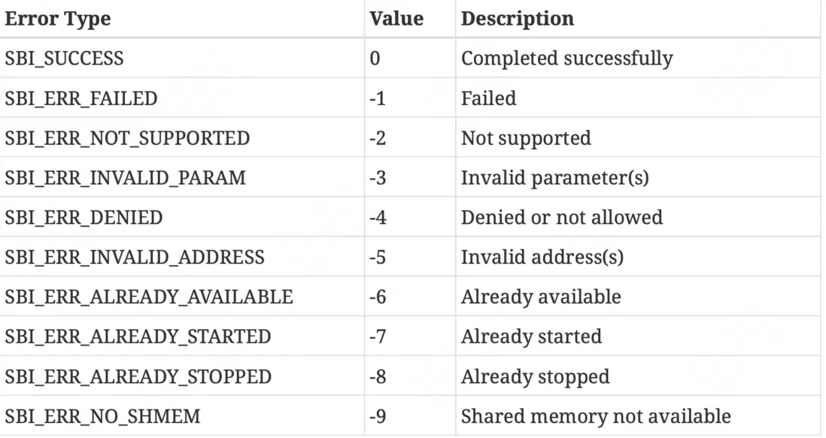
Task: Select the SBI_ERR_ALREADY_STOPPED error name
Action: pos(138,376)
